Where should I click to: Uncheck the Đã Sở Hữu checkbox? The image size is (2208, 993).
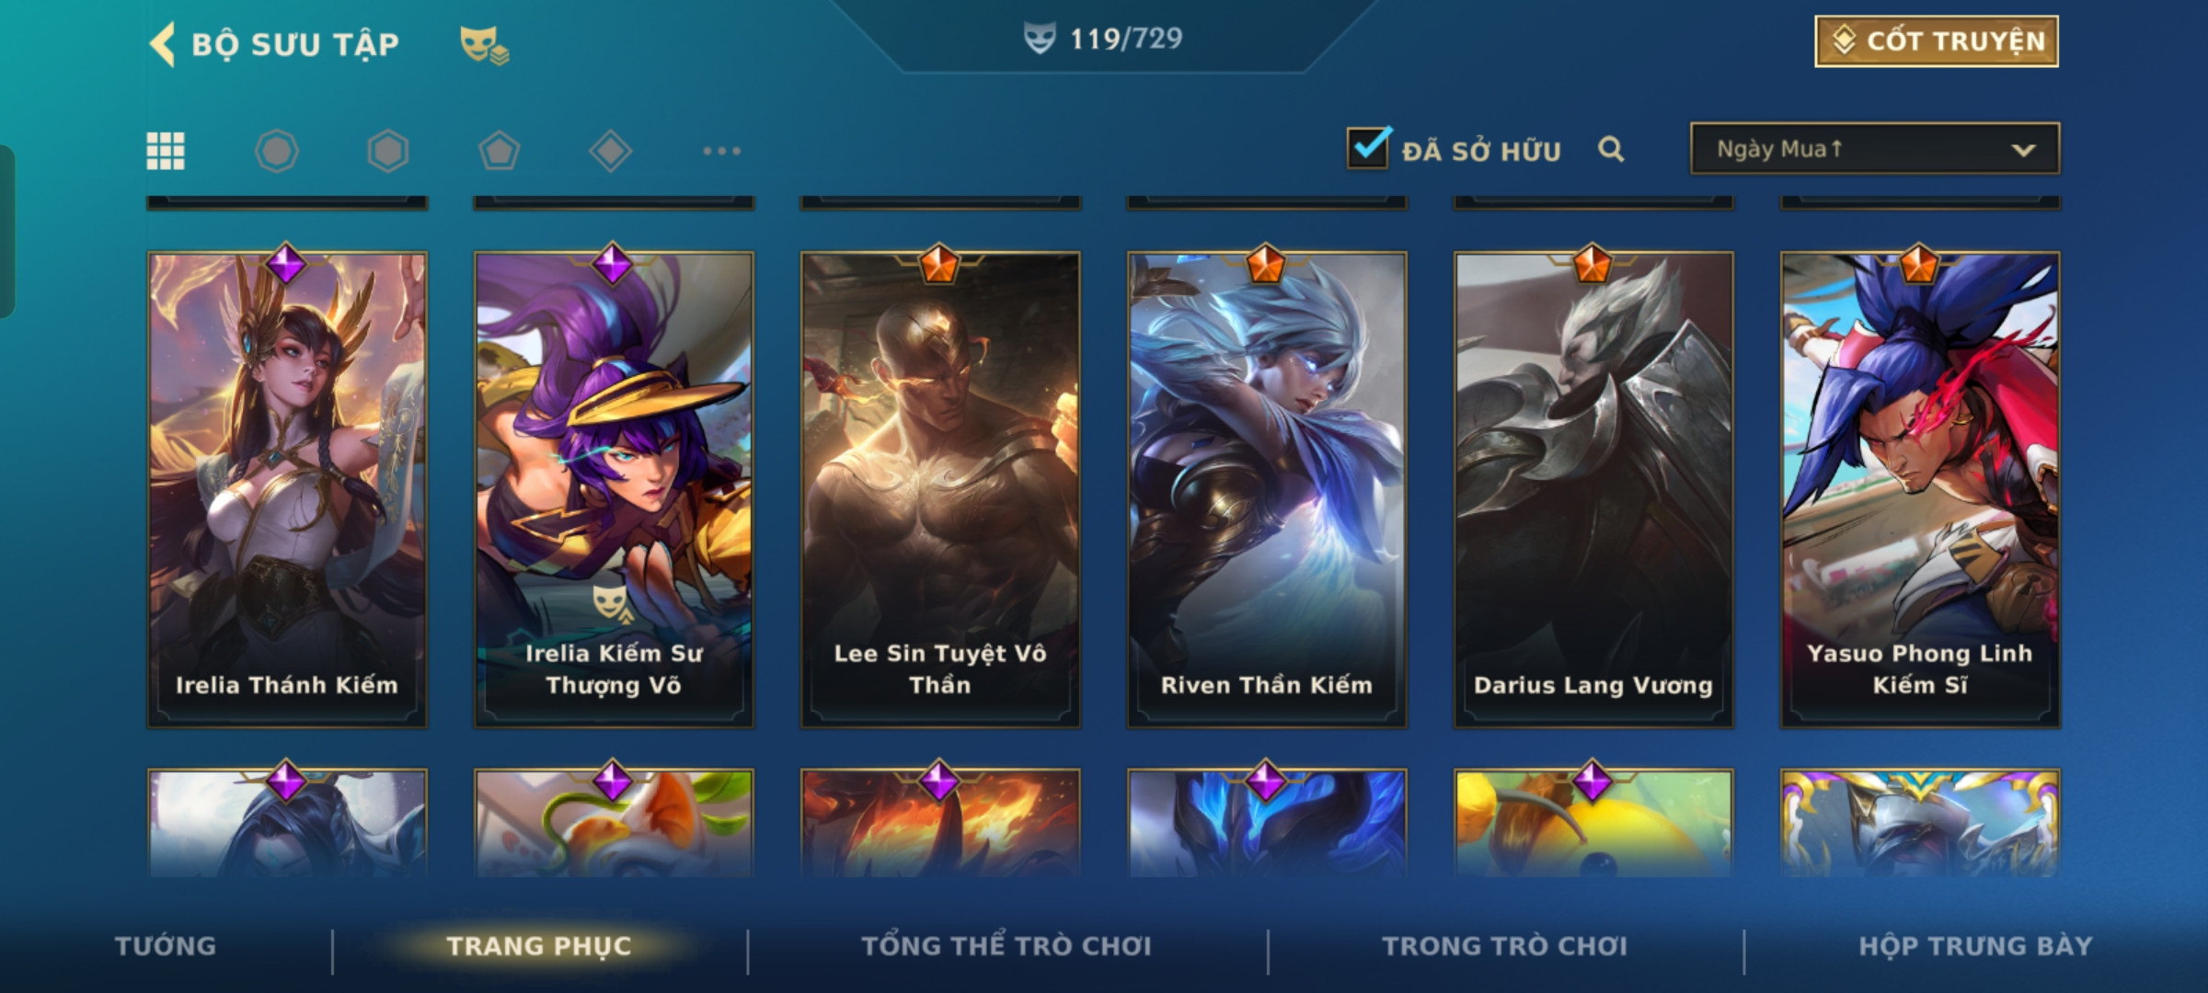point(1368,147)
